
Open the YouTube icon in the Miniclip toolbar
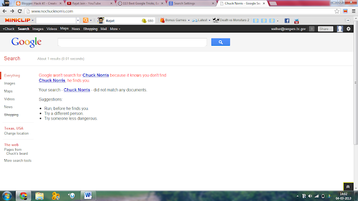click(296, 21)
